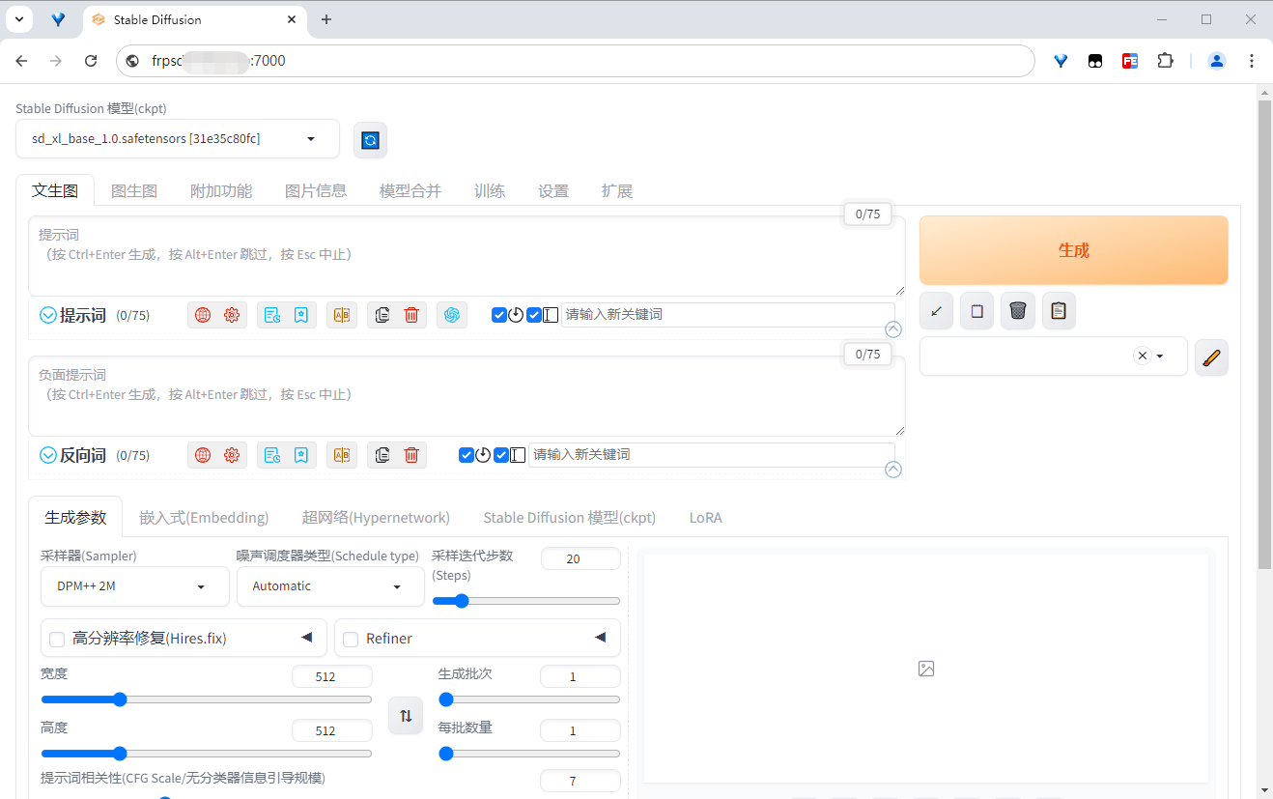This screenshot has width=1273, height=799.
Task: Click into the 负面提示词 text area
Action: click(x=467, y=396)
